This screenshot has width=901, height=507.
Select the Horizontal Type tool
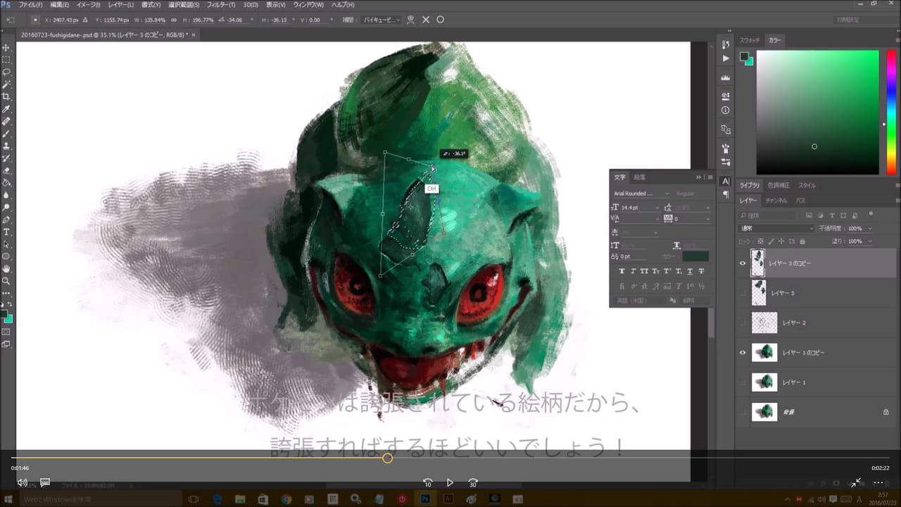6,232
